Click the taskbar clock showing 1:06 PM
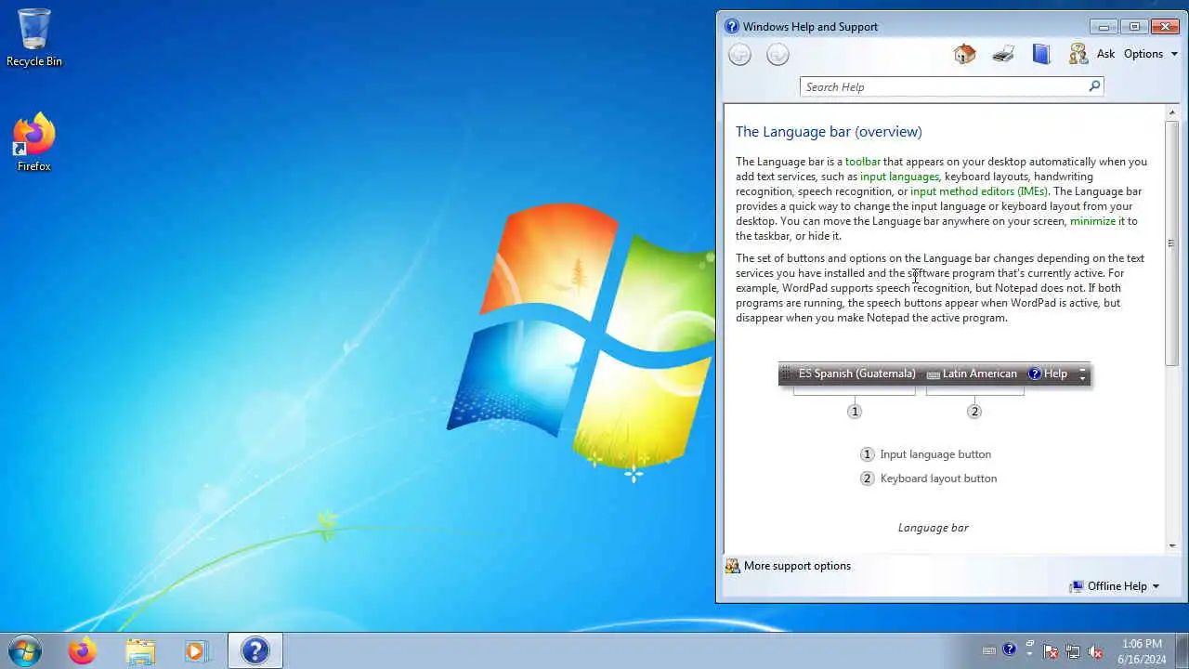The image size is (1189, 669). point(1142,651)
